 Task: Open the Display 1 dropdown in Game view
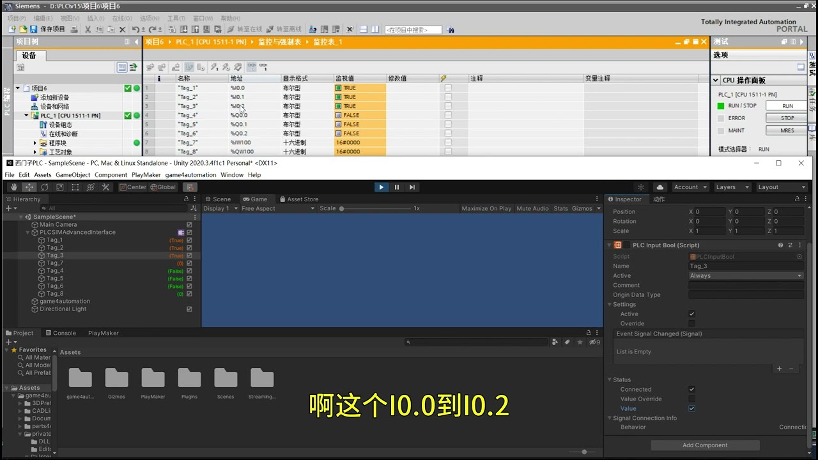tap(220, 209)
